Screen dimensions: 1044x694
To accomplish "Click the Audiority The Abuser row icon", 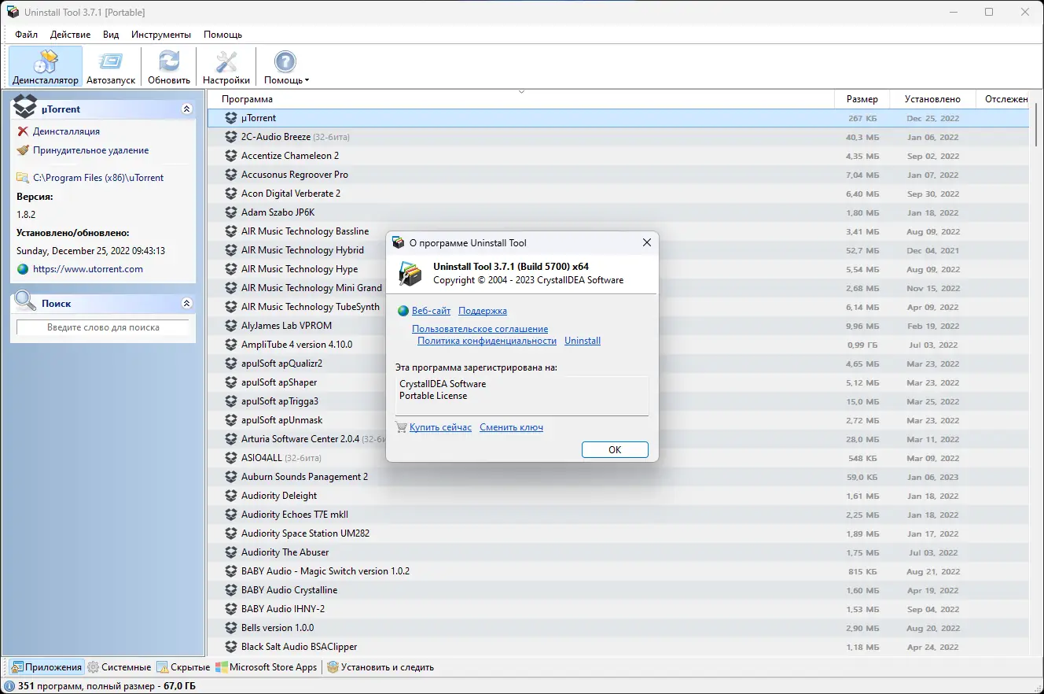I will (231, 552).
